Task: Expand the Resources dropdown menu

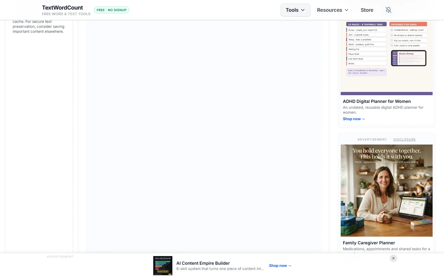Action: coord(333,10)
